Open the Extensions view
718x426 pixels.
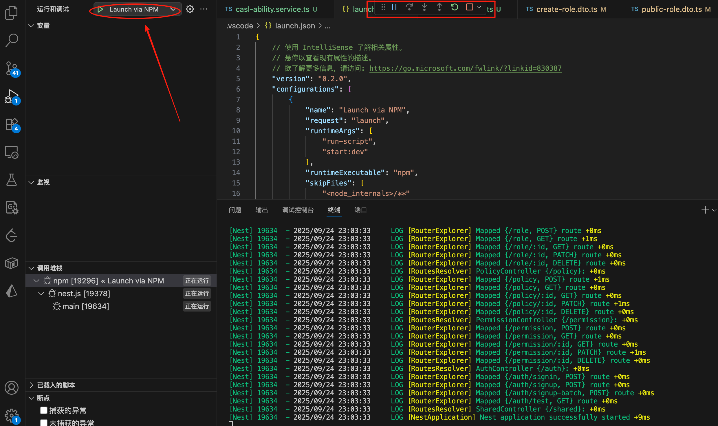click(x=12, y=125)
